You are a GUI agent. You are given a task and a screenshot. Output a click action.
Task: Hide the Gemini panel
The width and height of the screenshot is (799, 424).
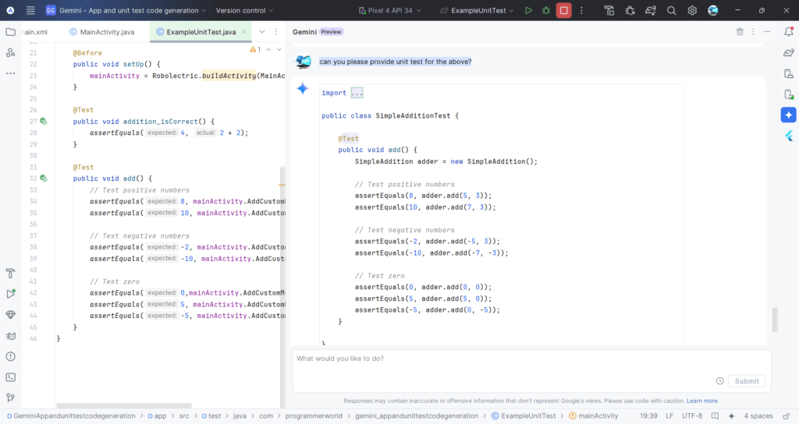pyautogui.click(x=767, y=31)
